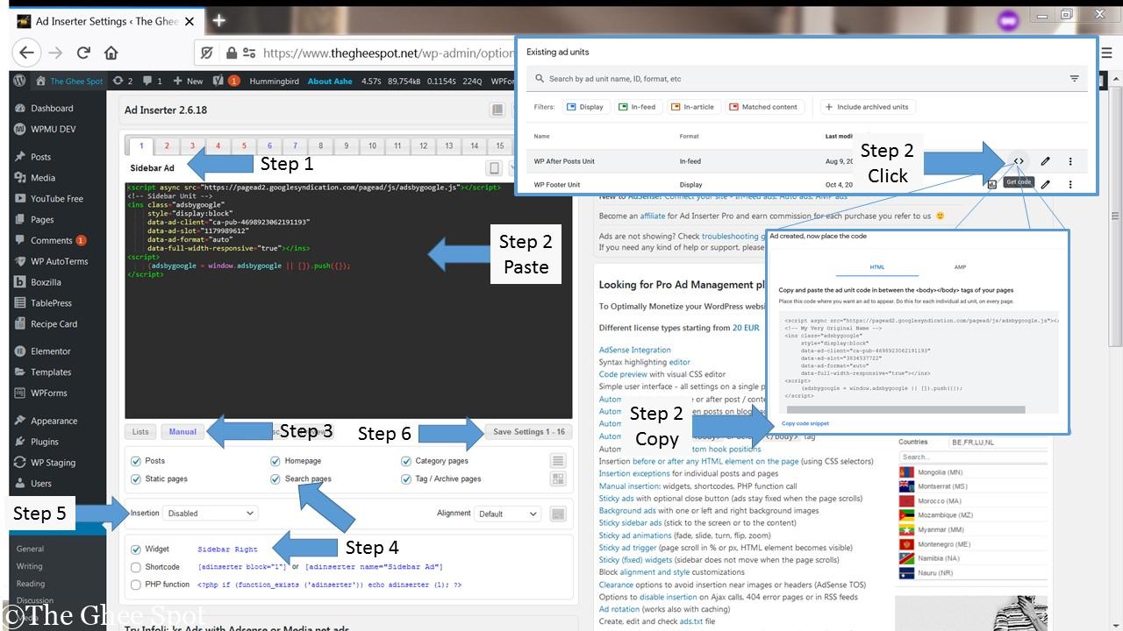Open the Alignment dropdown showing Default
The image size is (1123, 631).
pyautogui.click(x=507, y=514)
